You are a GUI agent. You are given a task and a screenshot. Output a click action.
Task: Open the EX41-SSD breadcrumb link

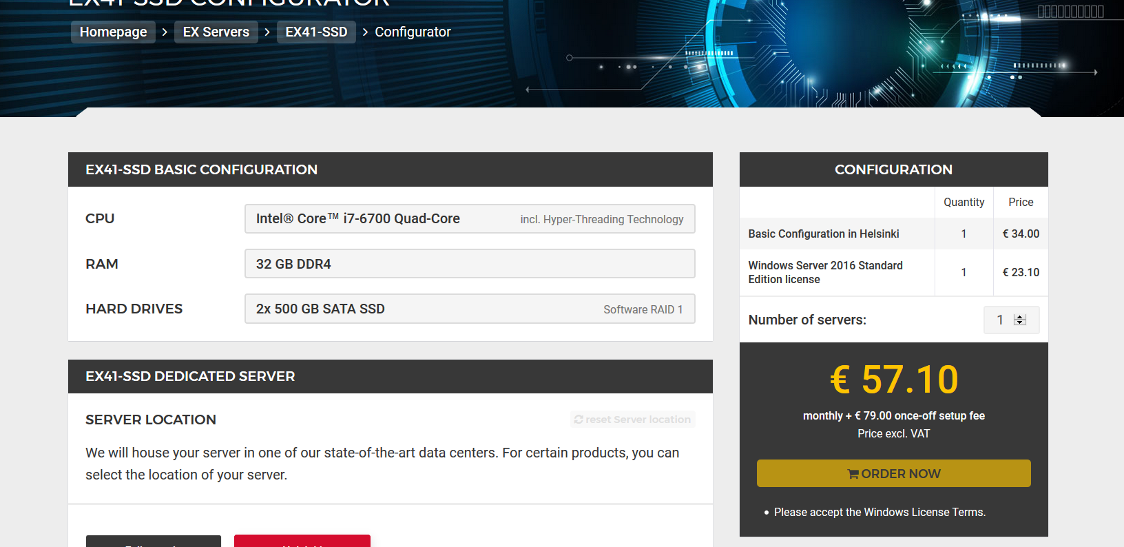pyautogui.click(x=316, y=32)
